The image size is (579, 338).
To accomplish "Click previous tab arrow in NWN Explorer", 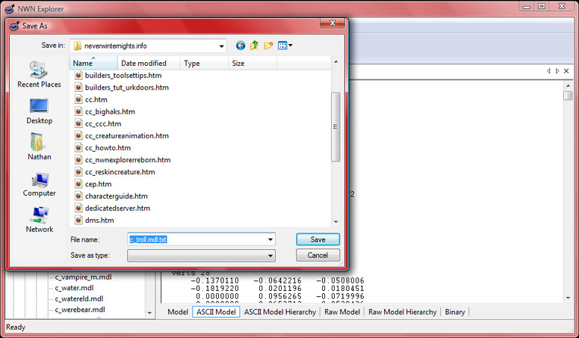I will 548,70.
